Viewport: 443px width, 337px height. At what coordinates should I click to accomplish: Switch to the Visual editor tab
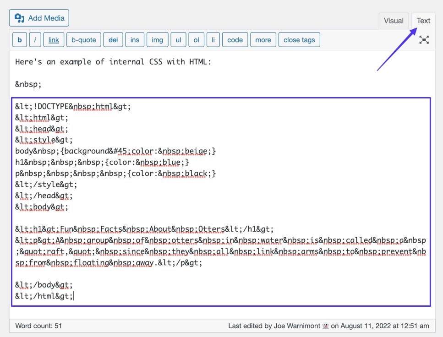394,21
